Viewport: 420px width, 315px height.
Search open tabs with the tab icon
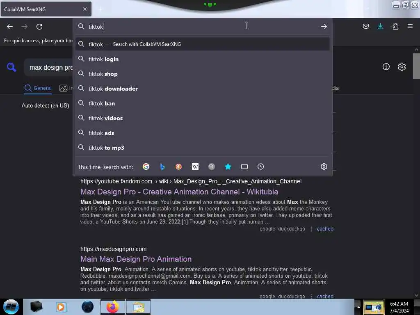(244, 167)
